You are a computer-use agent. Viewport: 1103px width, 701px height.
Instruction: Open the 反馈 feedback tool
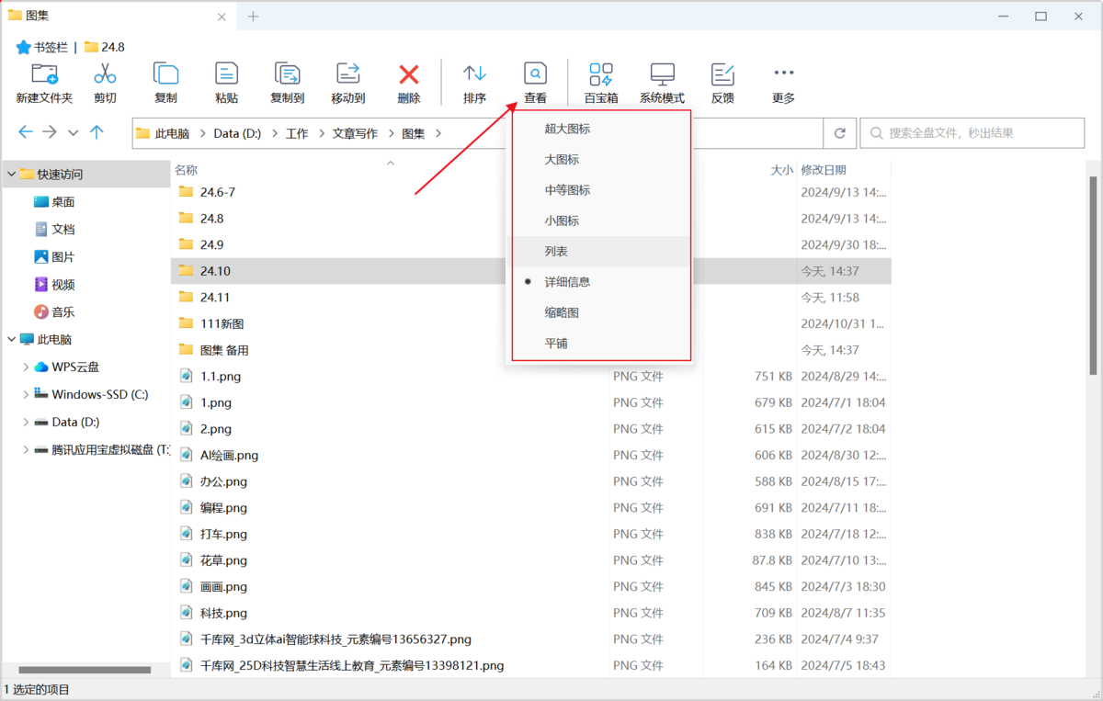(x=722, y=81)
